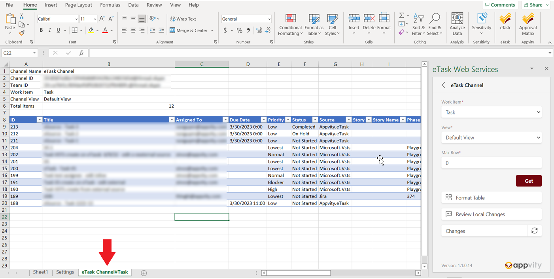Image resolution: width=554 pixels, height=279 pixels.
Task: Go back from eTask Channel pane
Action: [x=443, y=85]
